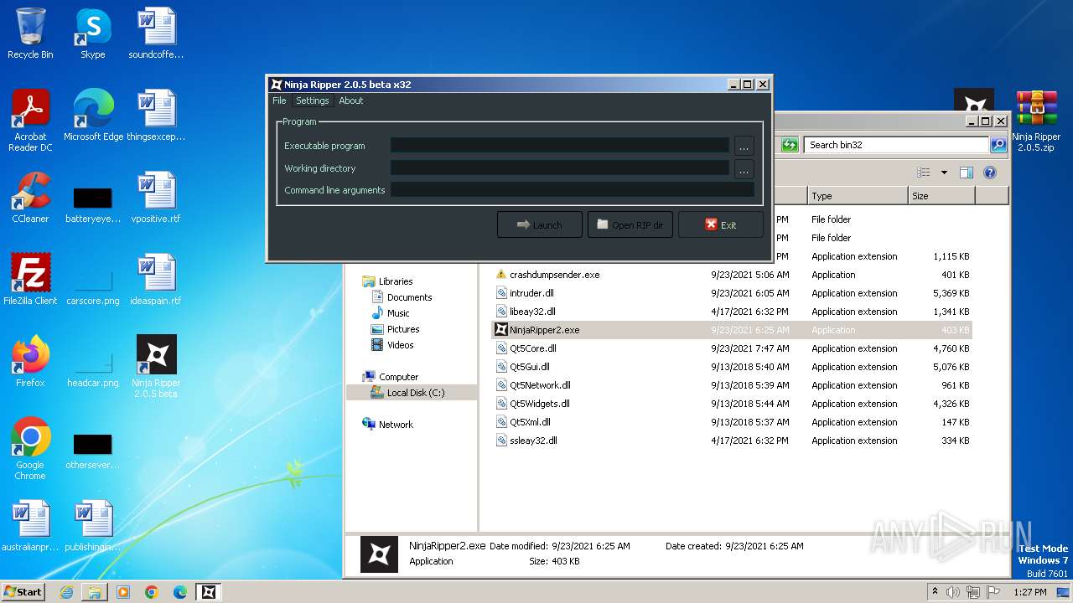Click the Exit button in Ninja Ripper
The image size is (1073, 603).
click(720, 224)
